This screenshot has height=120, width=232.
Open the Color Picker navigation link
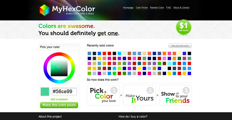click(x=142, y=8)
